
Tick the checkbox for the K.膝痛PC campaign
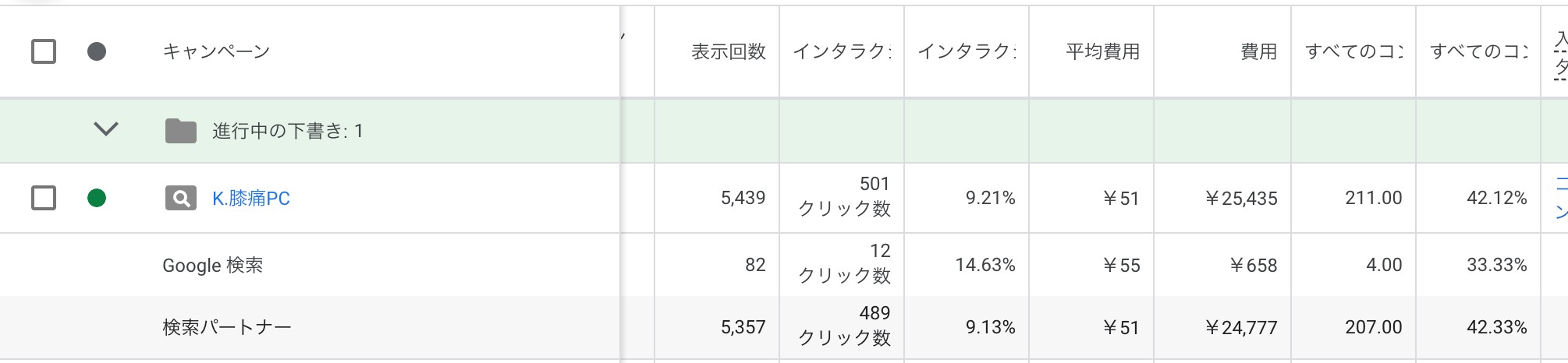(x=44, y=199)
